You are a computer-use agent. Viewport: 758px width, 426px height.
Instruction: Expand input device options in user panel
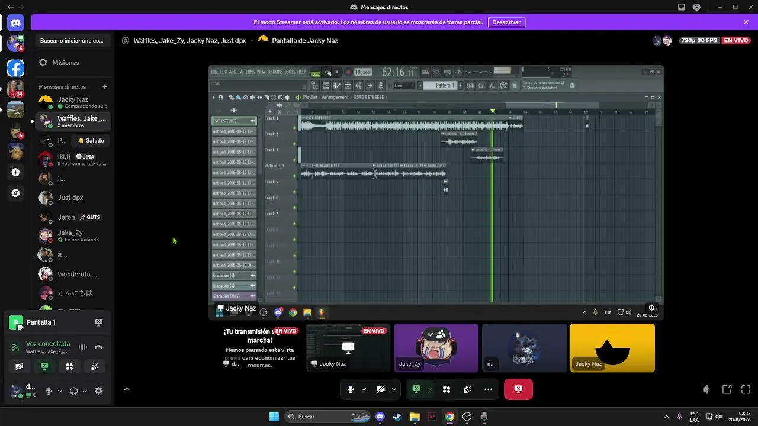59,391
